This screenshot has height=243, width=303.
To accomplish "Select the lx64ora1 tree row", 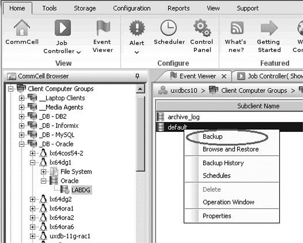I will click(61, 209).
